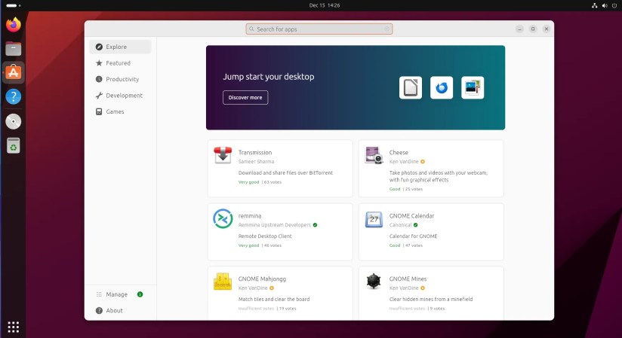The image size is (622, 338).
Task: Open the Productivity clock icon
Action: coord(99,79)
